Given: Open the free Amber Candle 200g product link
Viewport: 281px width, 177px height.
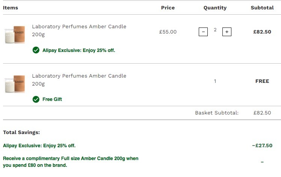Looking at the screenshot, I should pos(79,80).
